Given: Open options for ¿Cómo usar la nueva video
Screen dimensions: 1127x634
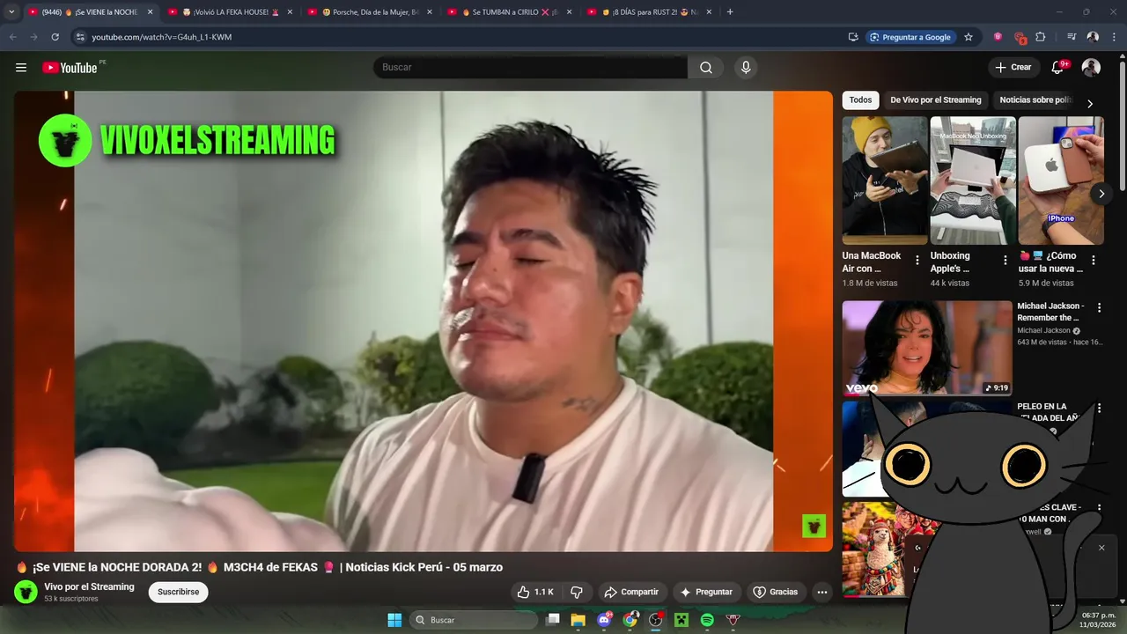Looking at the screenshot, I should pos(1094,261).
